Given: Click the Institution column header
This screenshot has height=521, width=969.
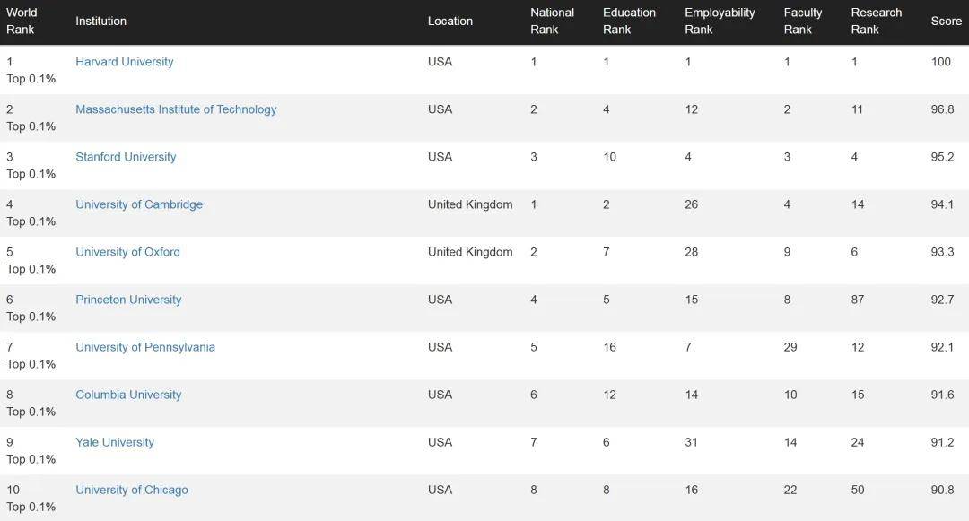Looking at the screenshot, I should [100, 21].
